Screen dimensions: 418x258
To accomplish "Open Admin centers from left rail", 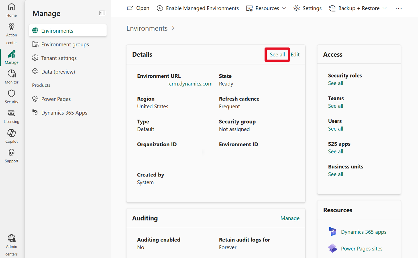I will [x=11, y=243].
